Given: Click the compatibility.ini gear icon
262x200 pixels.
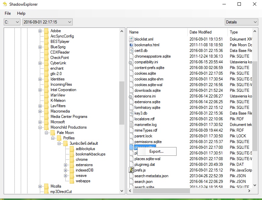Looking at the screenshot, I should tap(131, 62).
